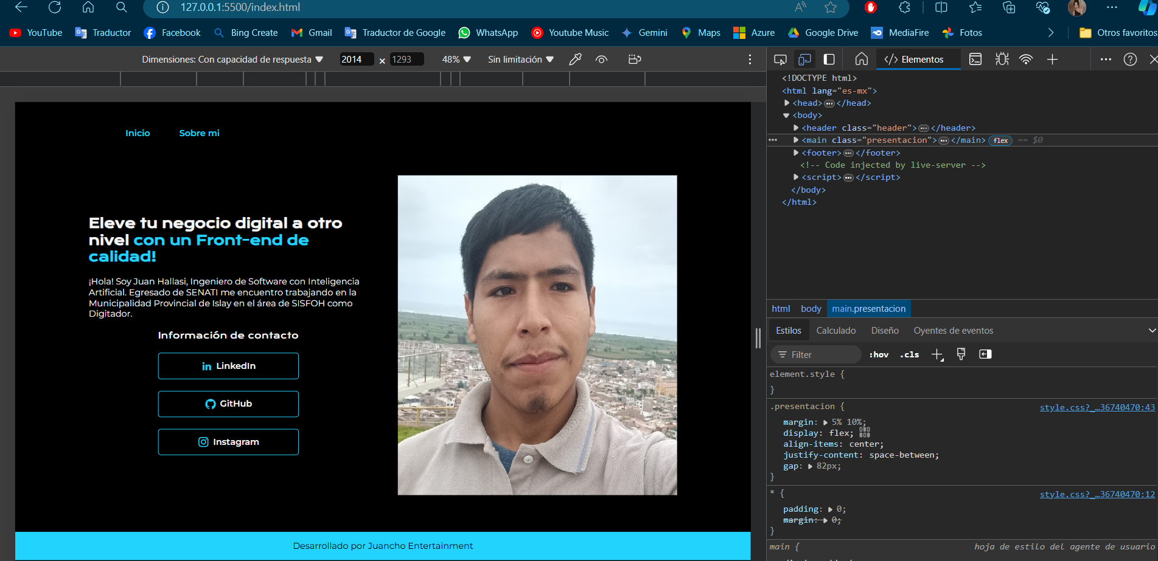
Task: Open the Google Drive bookmark
Action: [x=823, y=33]
